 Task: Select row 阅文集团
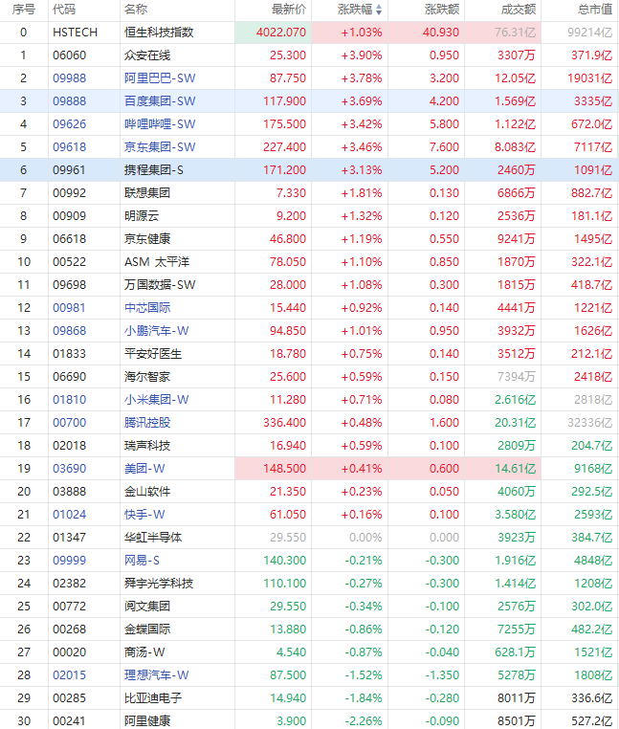coord(309,607)
